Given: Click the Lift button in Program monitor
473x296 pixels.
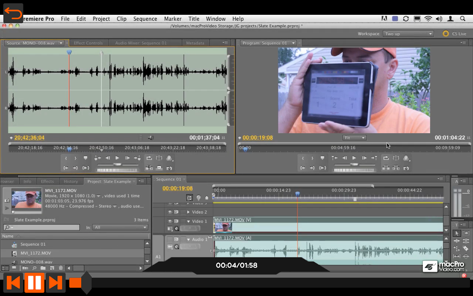Looking at the screenshot, I should 386,168.
